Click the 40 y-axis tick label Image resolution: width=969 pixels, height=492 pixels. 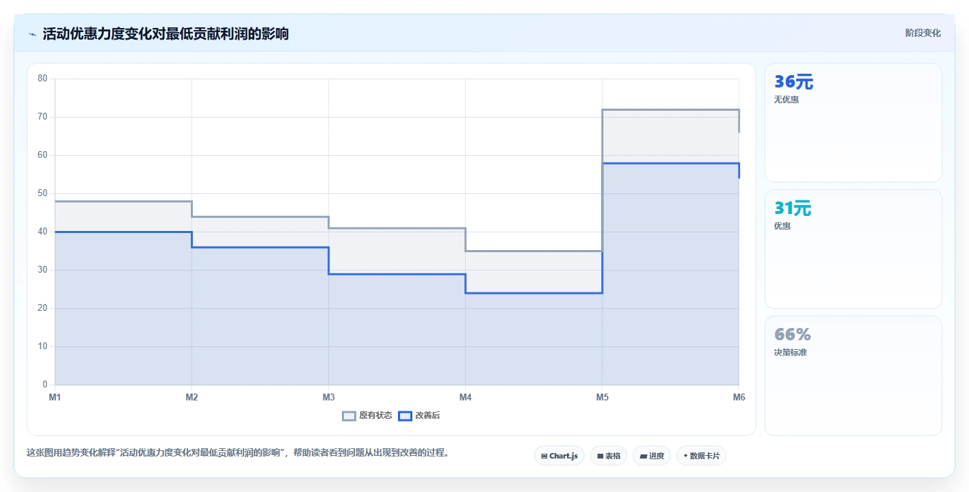(42, 232)
